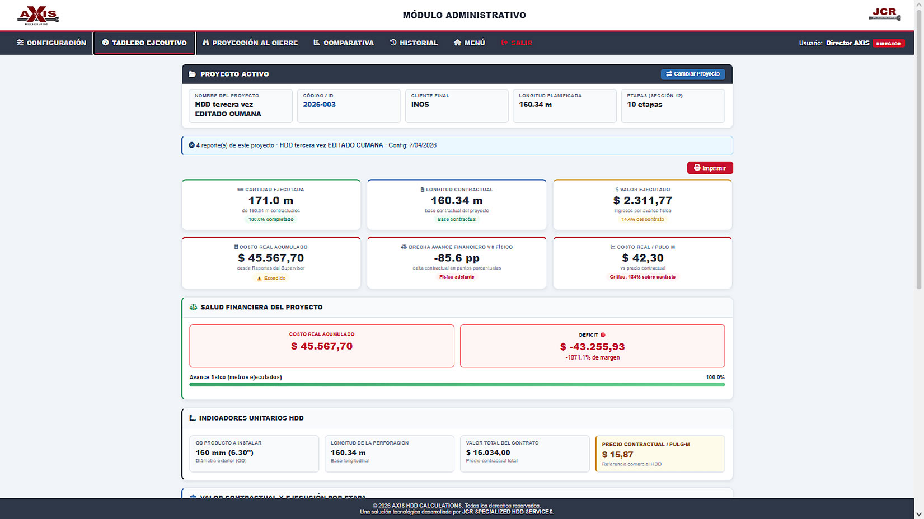Click the JCR logo at top right

[884, 14]
